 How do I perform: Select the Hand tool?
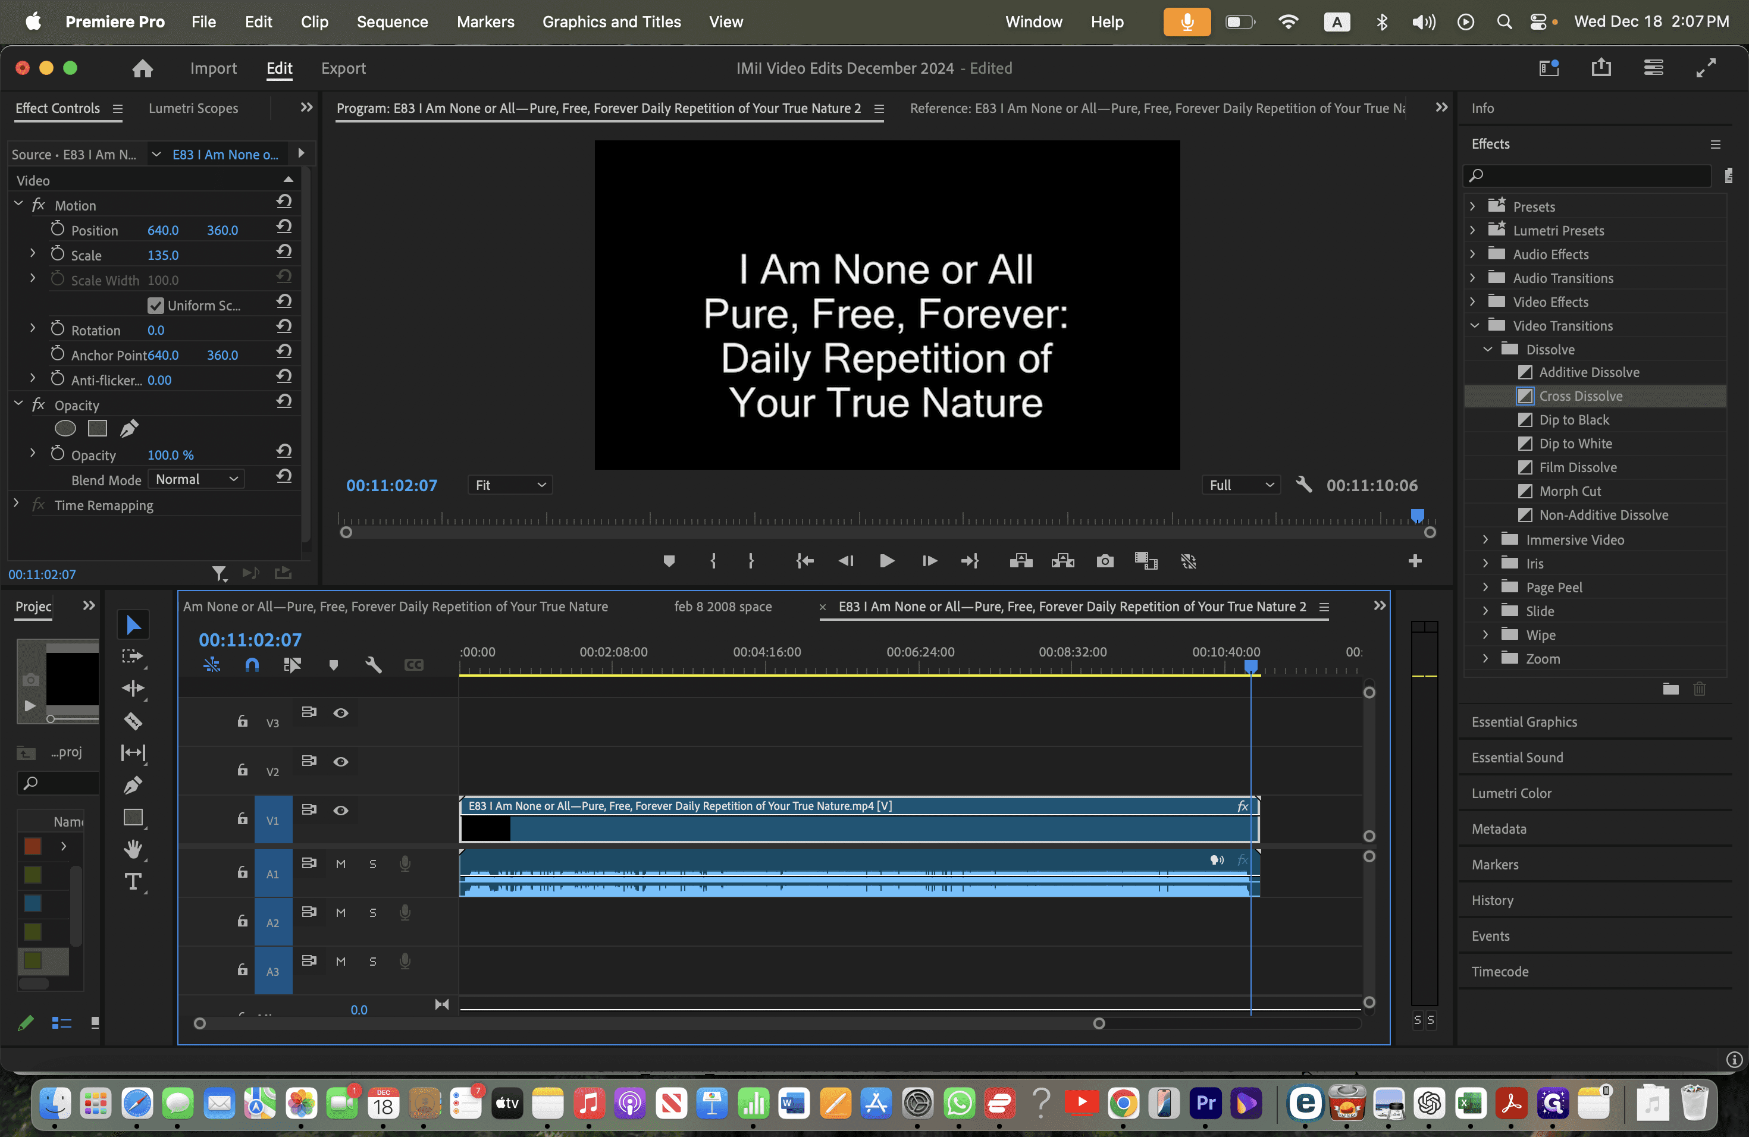[133, 849]
